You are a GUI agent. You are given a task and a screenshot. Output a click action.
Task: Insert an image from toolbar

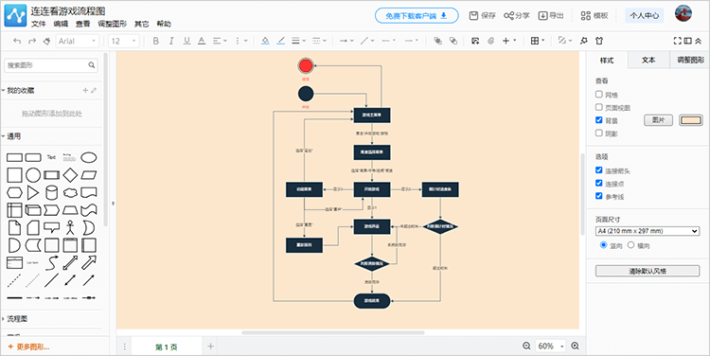tap(475, 41)
